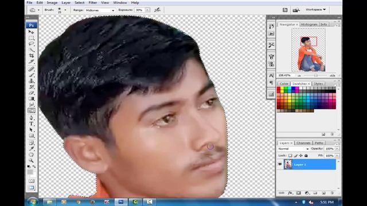367x206 pixels.
Task: Select the Brush tool
Action: (x=32, y=75)
